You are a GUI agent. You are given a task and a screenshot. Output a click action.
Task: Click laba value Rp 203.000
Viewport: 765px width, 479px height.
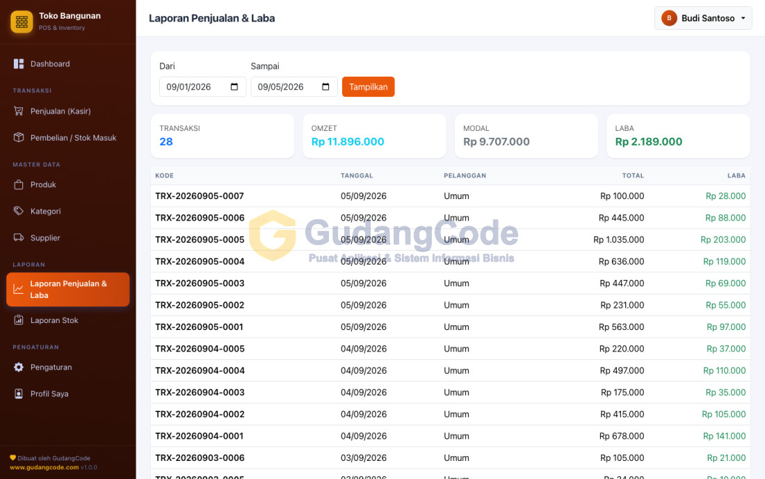(x=723, y=239)
